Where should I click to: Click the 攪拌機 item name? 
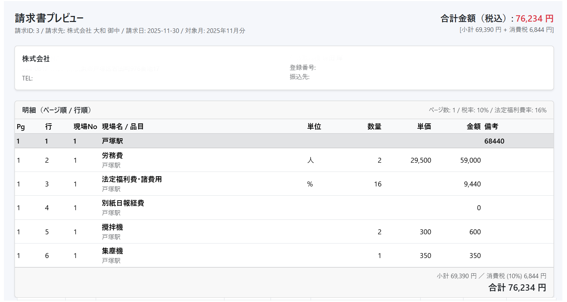click(112, 227)
